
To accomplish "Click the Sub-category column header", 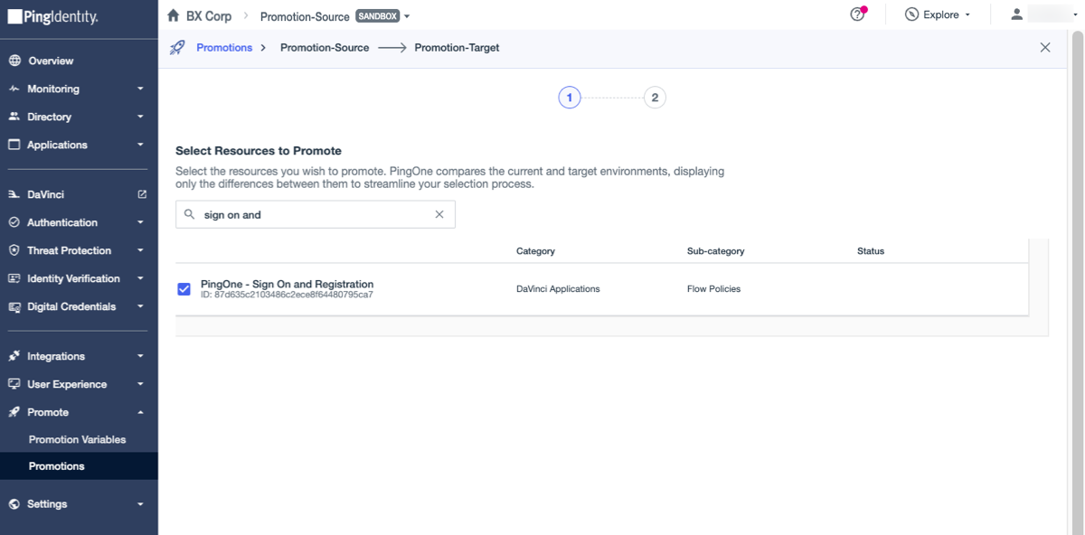I will [x=715, y=250].
